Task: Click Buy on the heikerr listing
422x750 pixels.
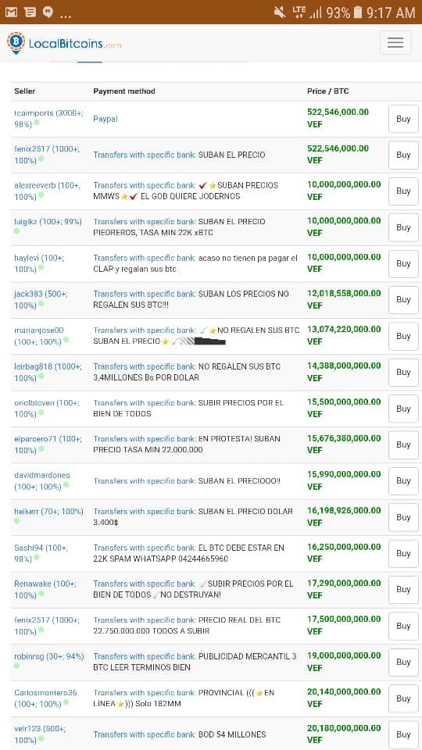Action: click(x=403, y=517)
